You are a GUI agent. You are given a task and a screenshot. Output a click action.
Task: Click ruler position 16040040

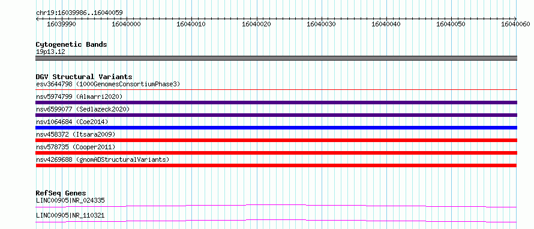(386, 24)
